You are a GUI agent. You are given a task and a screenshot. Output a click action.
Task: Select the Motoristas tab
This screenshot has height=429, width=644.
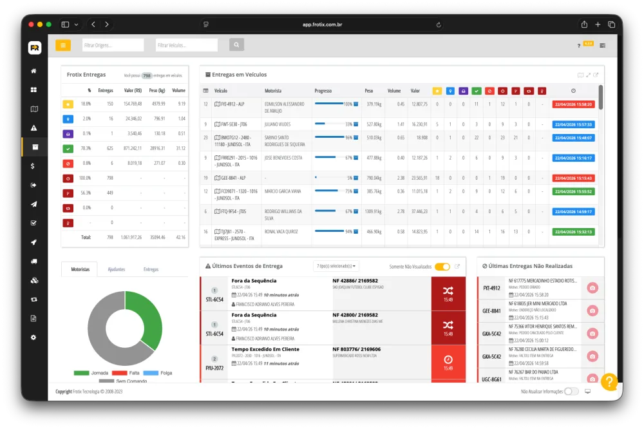[x=80, y=269]
